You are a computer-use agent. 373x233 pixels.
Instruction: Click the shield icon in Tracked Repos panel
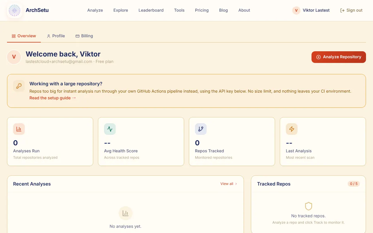click(x=309, y=206)
